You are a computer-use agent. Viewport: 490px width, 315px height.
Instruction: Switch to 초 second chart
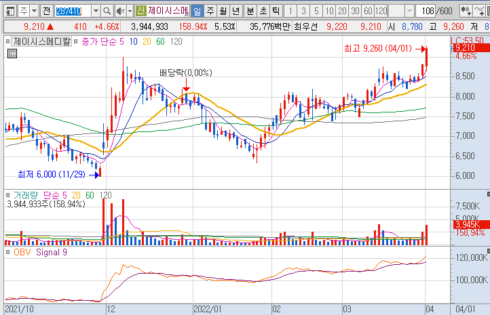[263, 12]
